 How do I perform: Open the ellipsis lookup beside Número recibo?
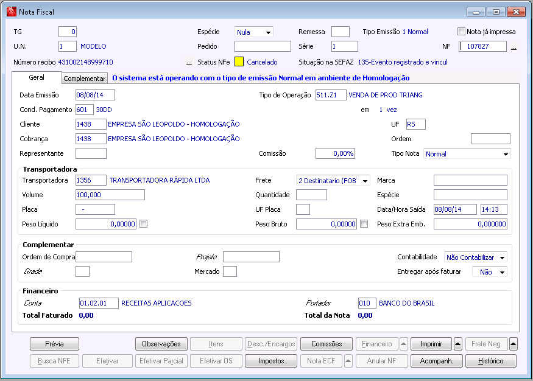tap(189, 63)
